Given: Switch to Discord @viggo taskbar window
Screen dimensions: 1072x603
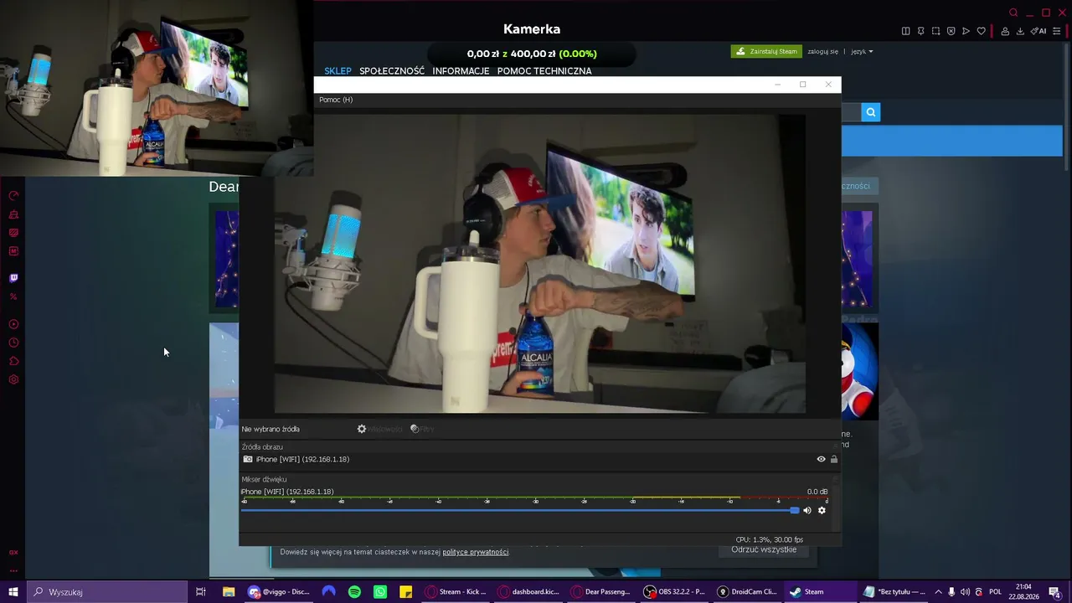Looking at the screenshot, I should [x=279, y=592].
